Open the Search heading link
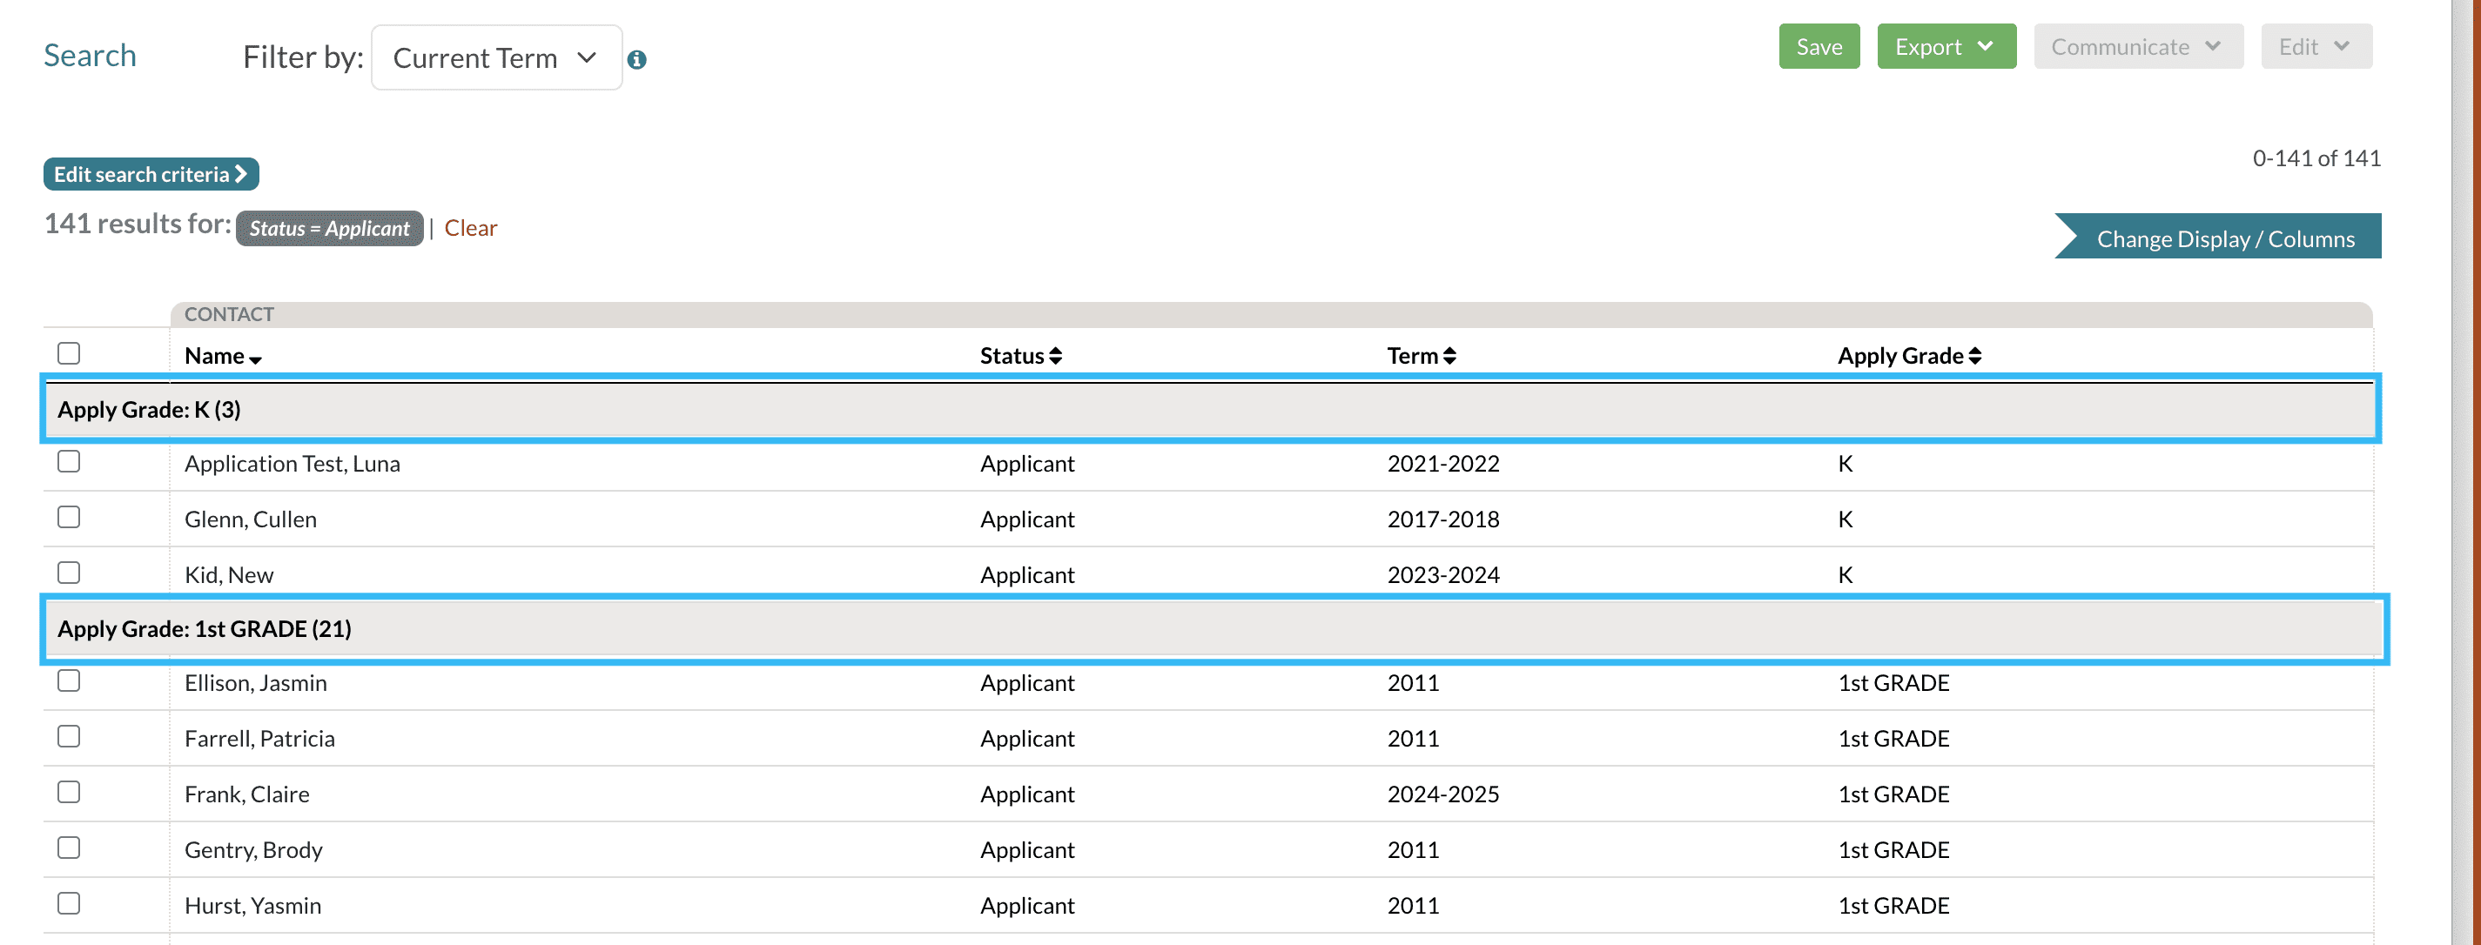Image resolution: width=2481 pixels, height=945 pixels. coord(90,56)
